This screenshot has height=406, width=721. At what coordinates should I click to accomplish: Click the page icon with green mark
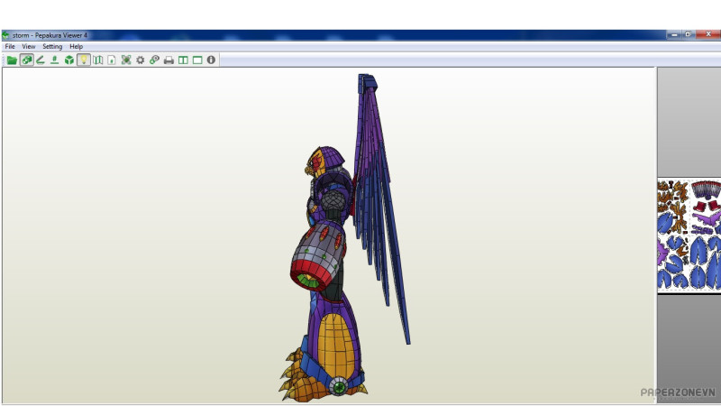pos(112,60)
